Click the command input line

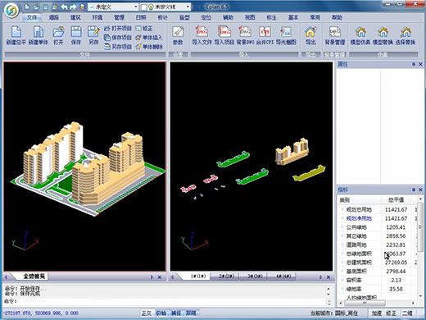point(164,301)
